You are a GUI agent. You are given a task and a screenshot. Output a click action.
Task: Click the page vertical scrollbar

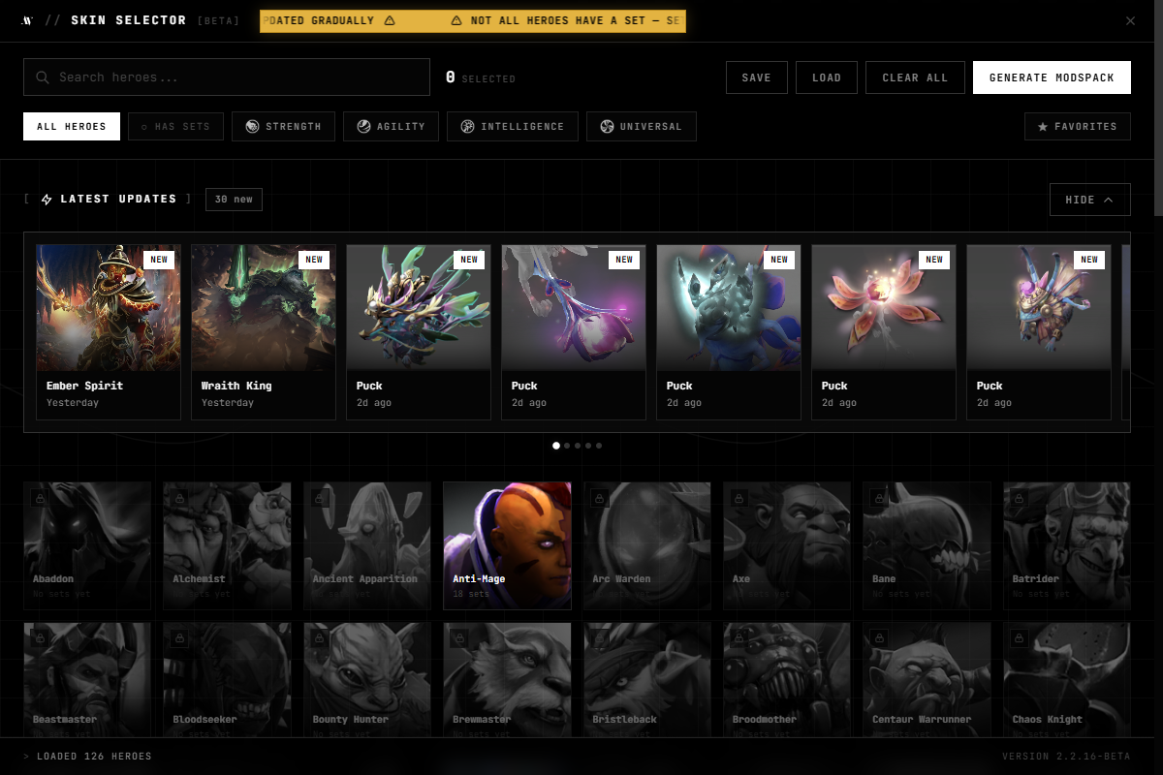coord(1158,107)
